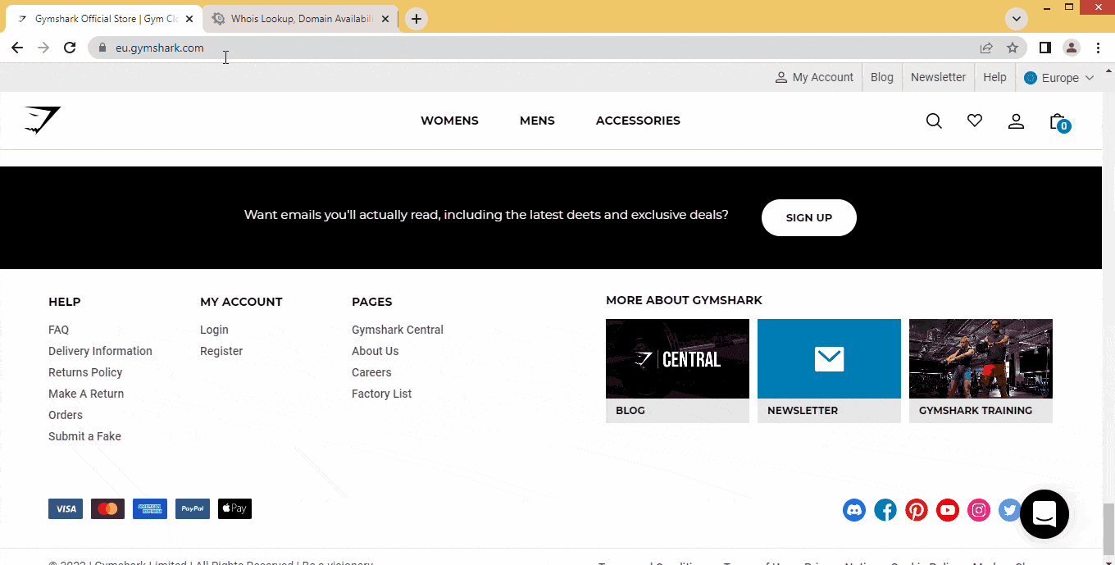
Task: Reload the page
Action: pyautogui.click(x=70, y=48)
